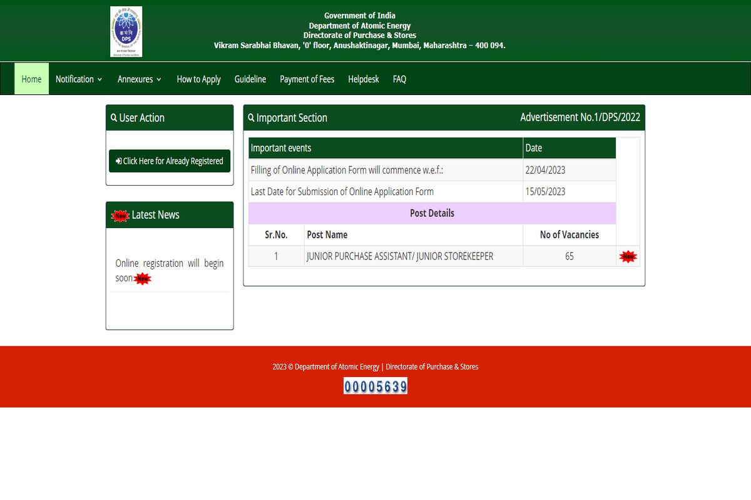The width and height of the screenshot is (751, 500).
Task: Click the New badge beside Latest News
Action: pos(120,216)
